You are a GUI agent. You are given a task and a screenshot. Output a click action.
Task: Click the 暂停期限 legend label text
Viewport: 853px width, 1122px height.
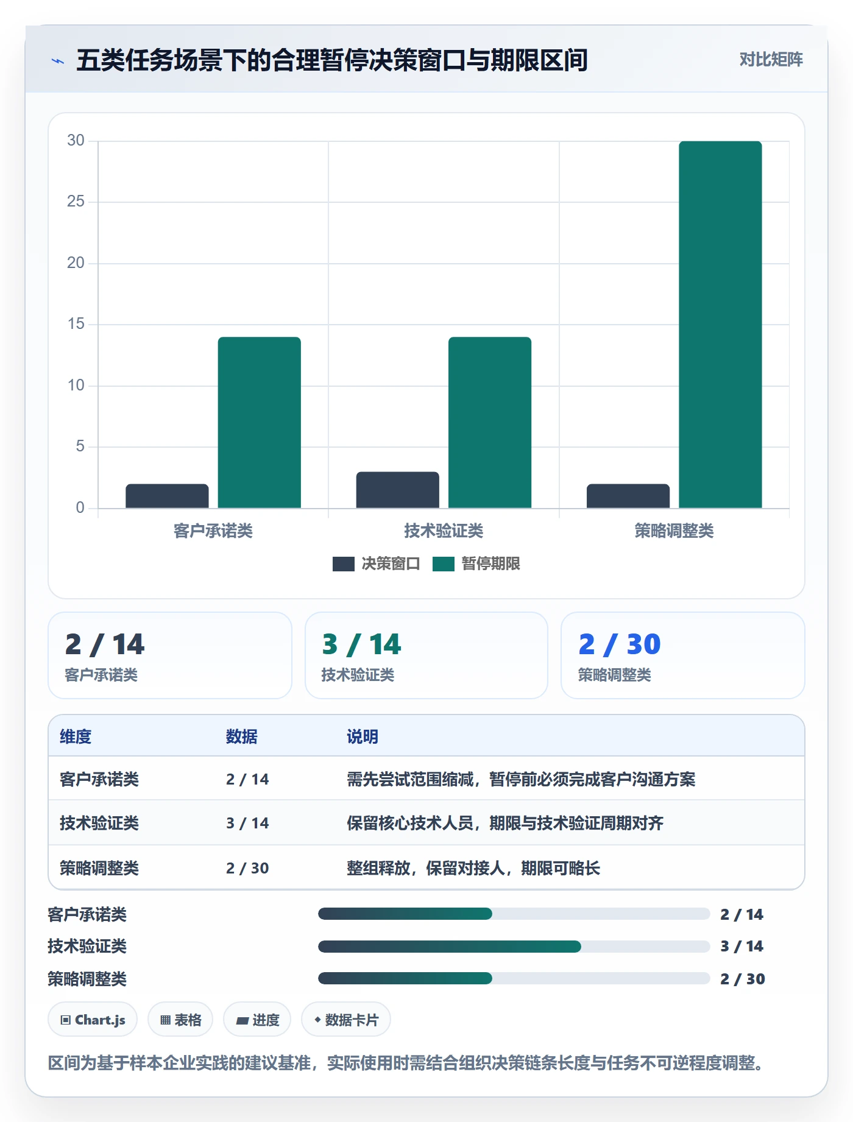coord(490,564)
